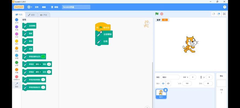Click the 图章 stamp block
Viewport: 240px width, 108px height.
tap(28, 33)
